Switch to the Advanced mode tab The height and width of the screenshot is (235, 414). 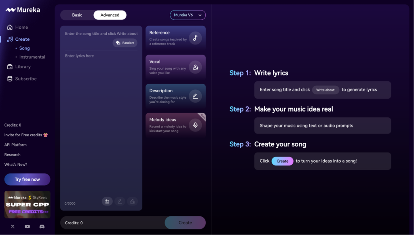click(x=110, y=15)
